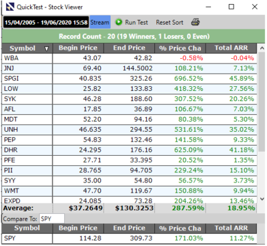The height and width of the screenshot is (246, 267).
Task: Select the PFE symbol cell
Action: pyautogui.click(x=27, y=160)
